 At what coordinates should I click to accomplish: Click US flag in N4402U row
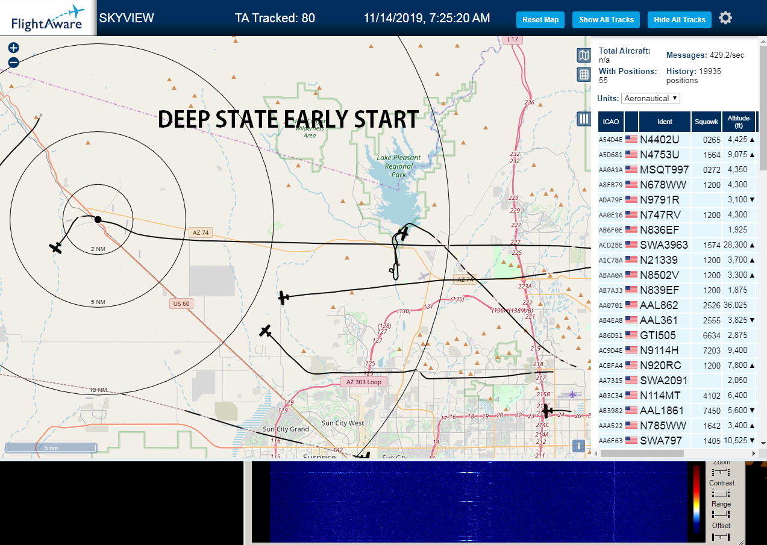[631, 139]
